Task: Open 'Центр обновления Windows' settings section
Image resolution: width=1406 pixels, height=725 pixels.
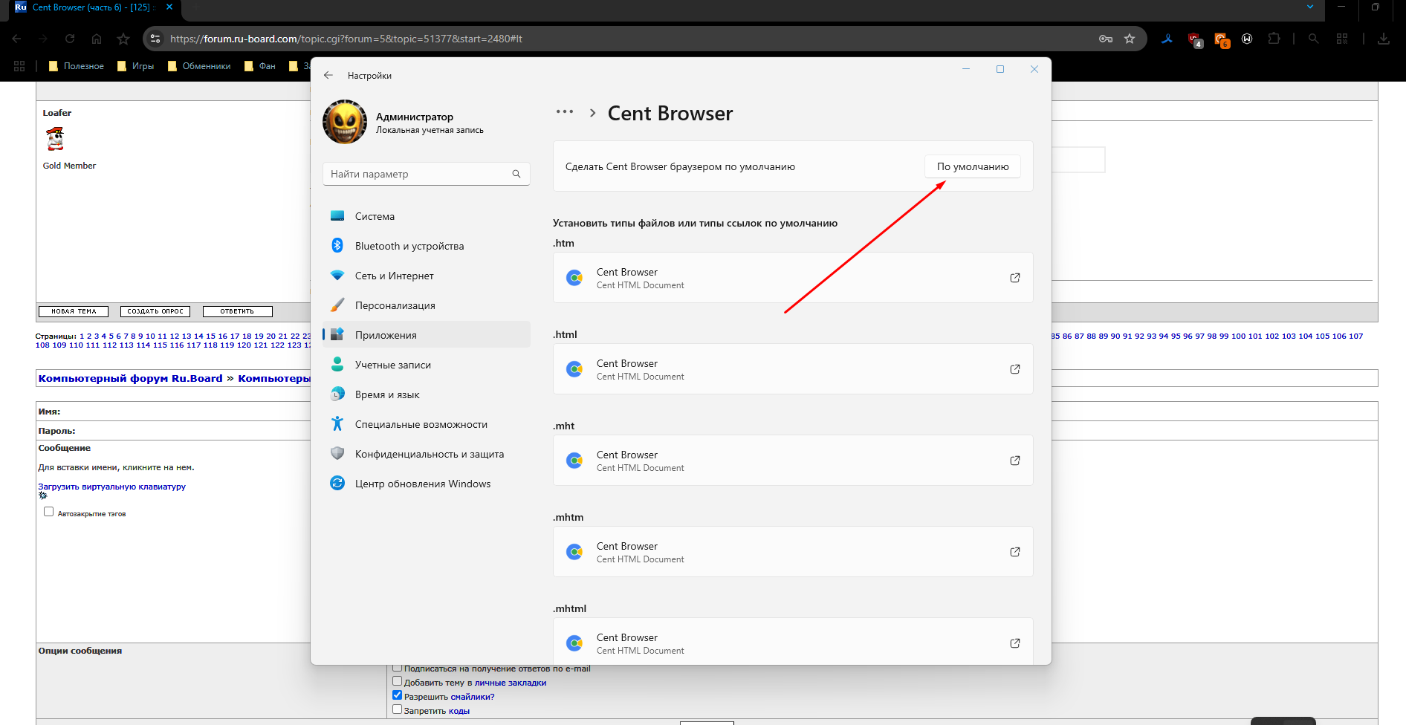Action: (x=422, y=484)
